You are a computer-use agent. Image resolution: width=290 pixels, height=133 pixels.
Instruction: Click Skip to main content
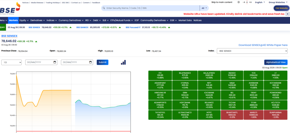pos(222,2)
